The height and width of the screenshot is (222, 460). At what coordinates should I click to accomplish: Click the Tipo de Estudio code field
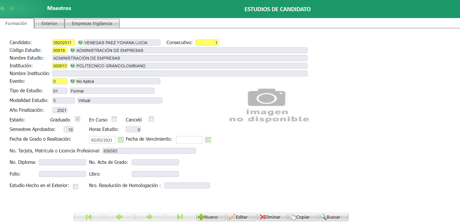[60, 91]
